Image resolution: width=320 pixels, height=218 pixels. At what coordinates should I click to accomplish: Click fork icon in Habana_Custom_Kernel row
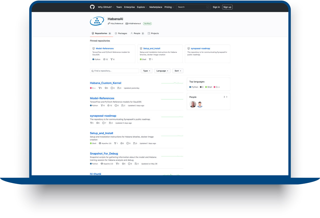click(99, 88)
